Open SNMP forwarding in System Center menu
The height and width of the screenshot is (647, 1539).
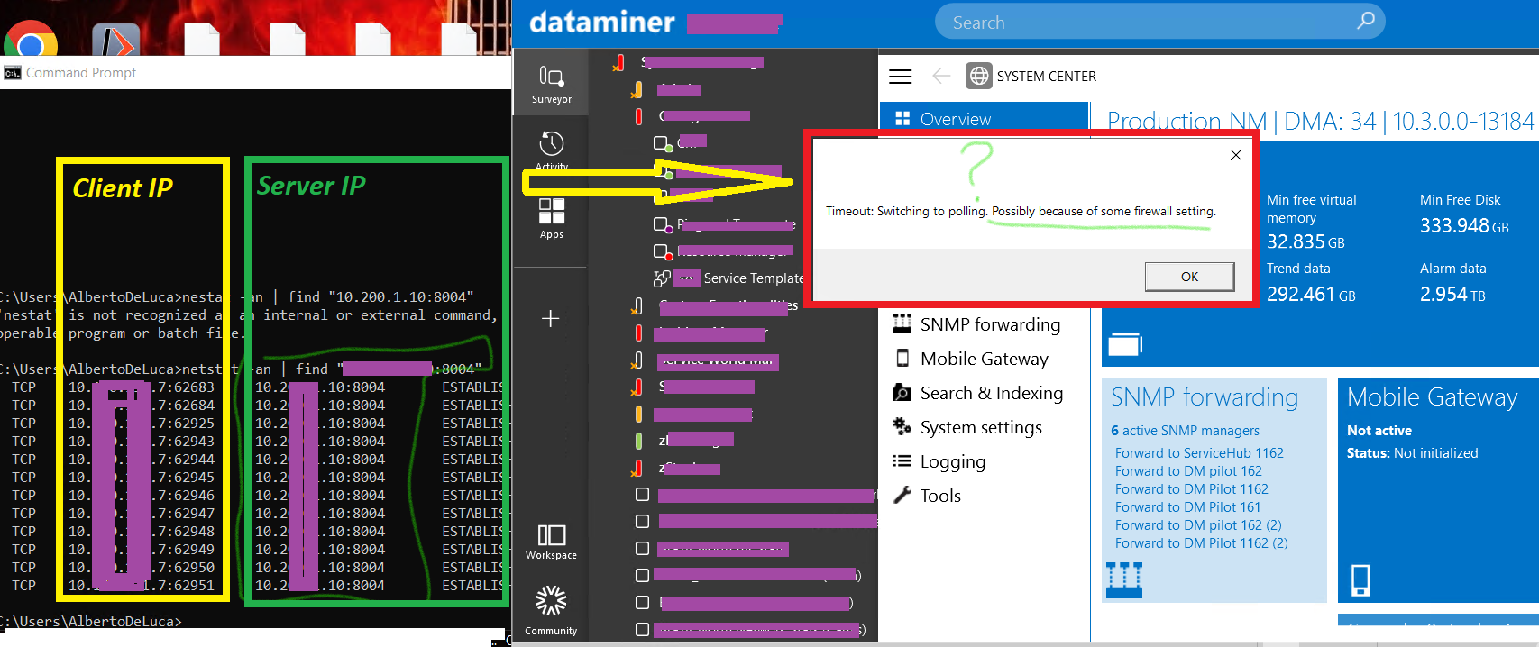point(989,324)
